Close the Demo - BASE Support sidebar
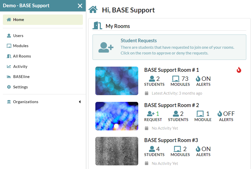Image resolution: width=251 pixels, height=169 pixels. click(x=80, y=6)
